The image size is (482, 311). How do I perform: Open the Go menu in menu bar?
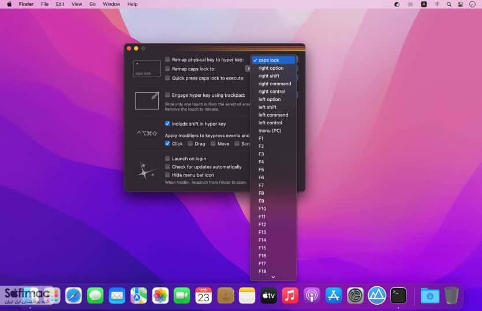[x=92, y=4]
